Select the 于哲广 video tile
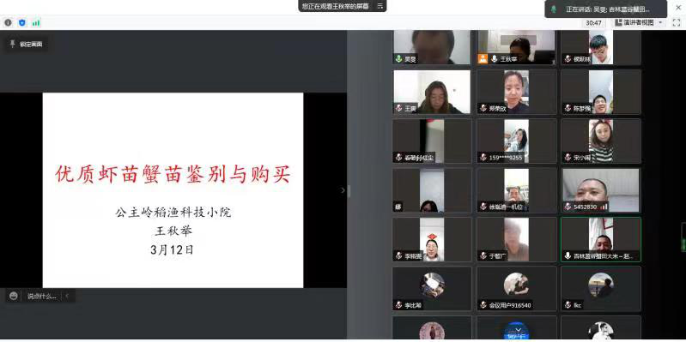The image size is (686, 342). 517,240
